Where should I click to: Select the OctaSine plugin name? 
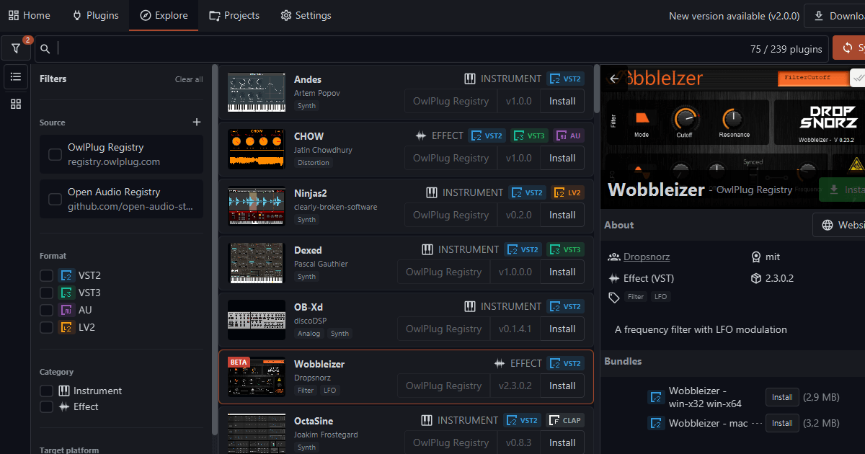tap(314, 421)
